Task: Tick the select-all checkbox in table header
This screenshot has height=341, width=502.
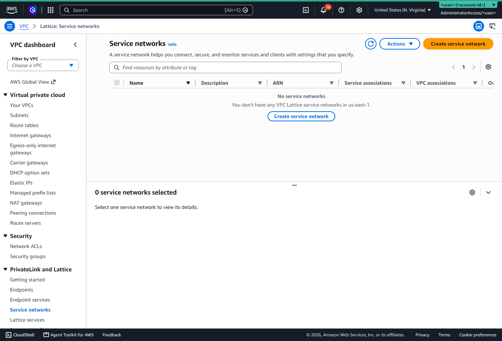Action: (x=117, y=83)
